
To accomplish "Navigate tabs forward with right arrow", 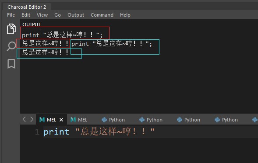I will click(32, 119).
